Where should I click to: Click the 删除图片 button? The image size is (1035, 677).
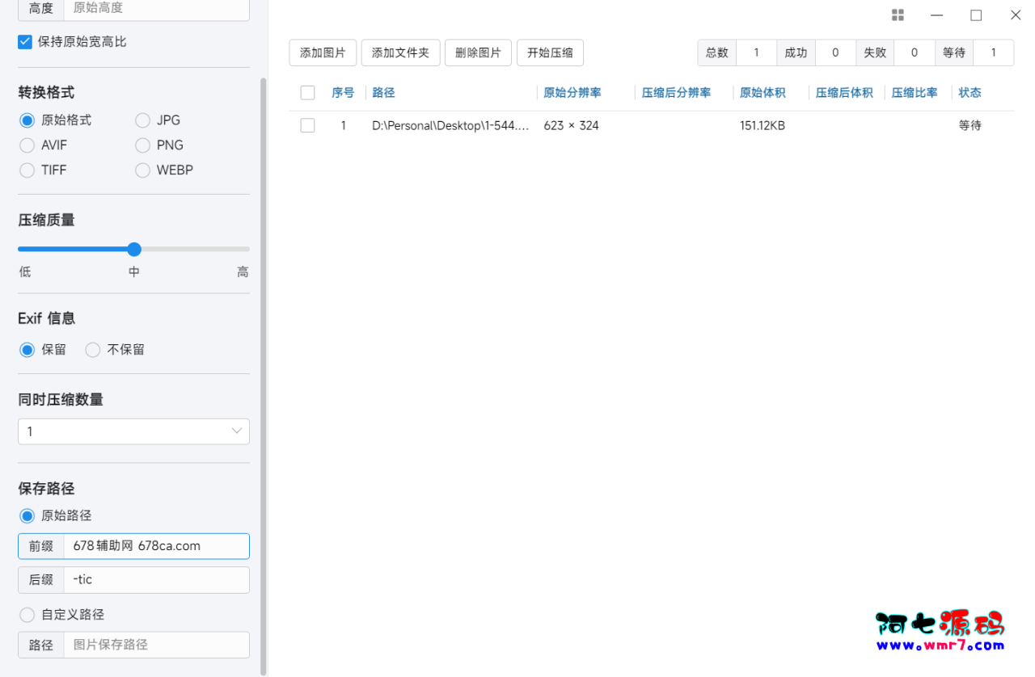pos(478,53)
